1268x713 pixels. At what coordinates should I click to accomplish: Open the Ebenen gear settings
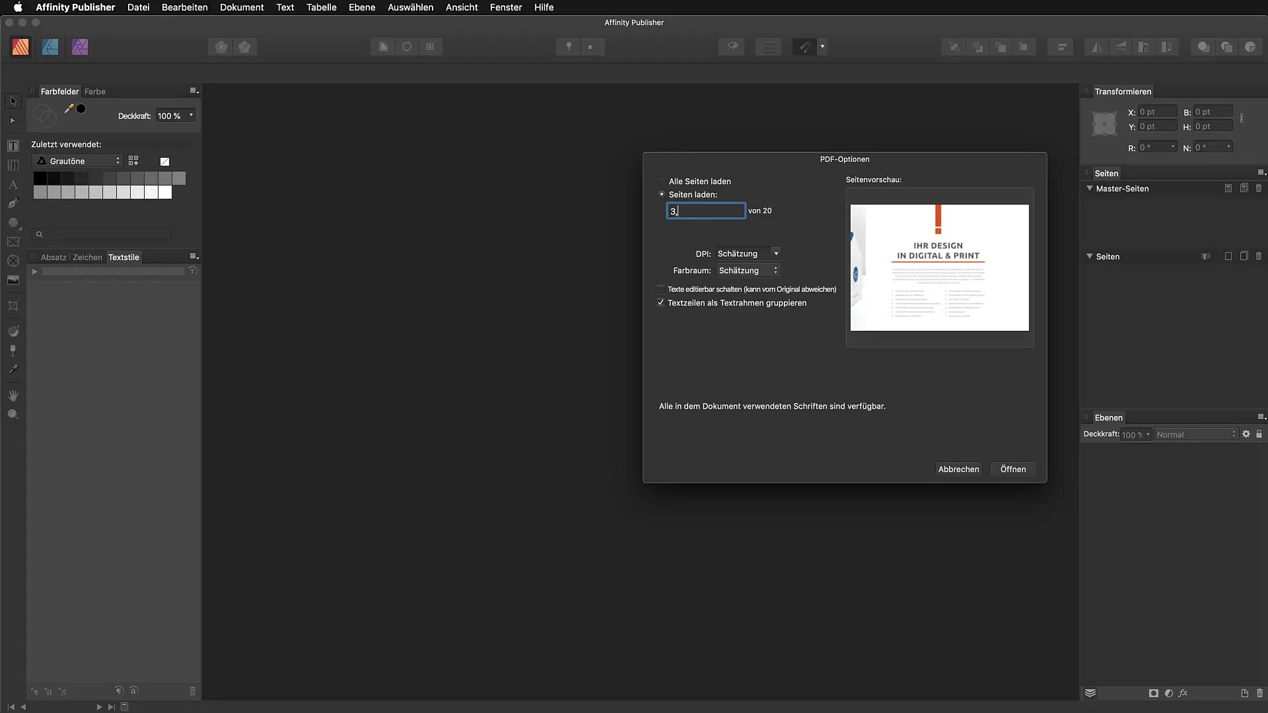click(x=1246, y=434)
